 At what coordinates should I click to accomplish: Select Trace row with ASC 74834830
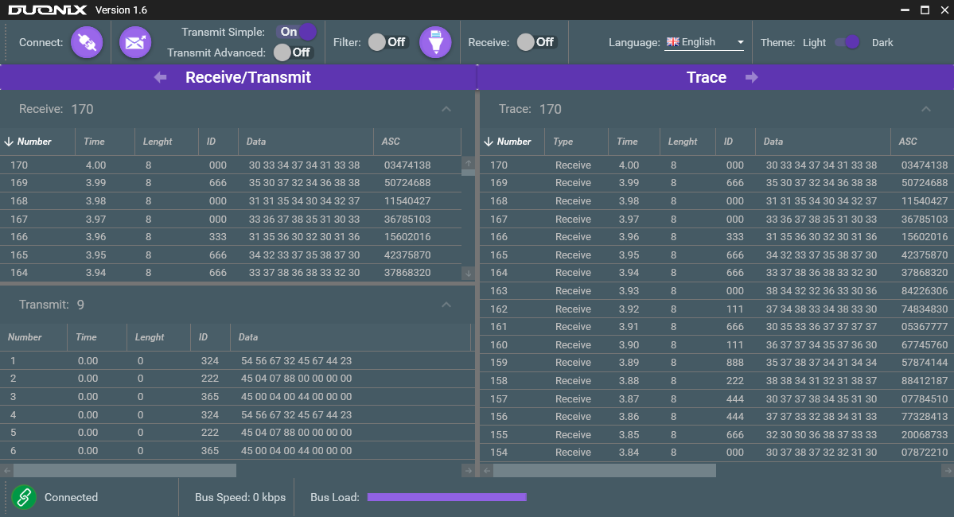717,309
